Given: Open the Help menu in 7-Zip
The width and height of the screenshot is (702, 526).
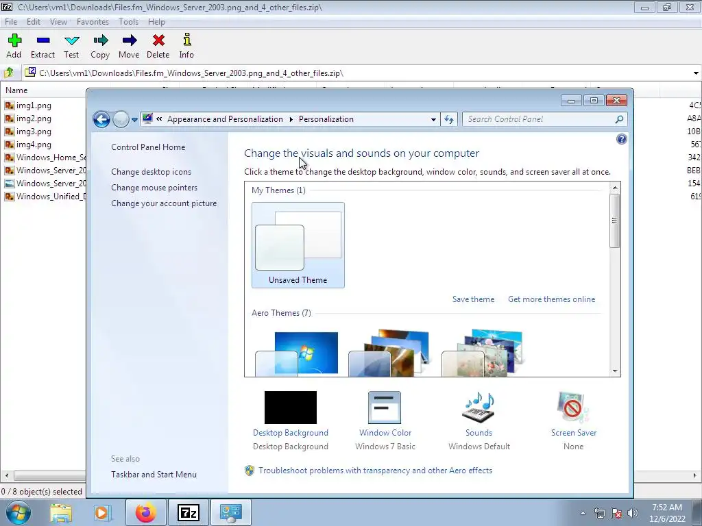Looking at the screenshot, I should click(x=157, y=21).
